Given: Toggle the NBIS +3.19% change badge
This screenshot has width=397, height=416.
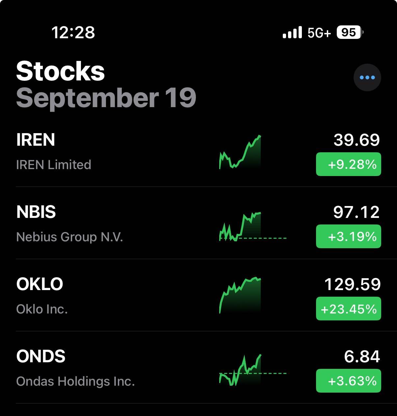Looking at the screenshot, I should [348, 236].
